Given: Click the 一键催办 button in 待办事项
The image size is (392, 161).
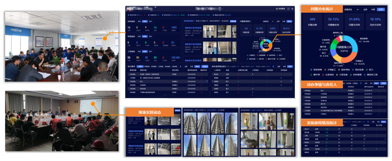Looking at the screenshot, I should tap(205, 66).
